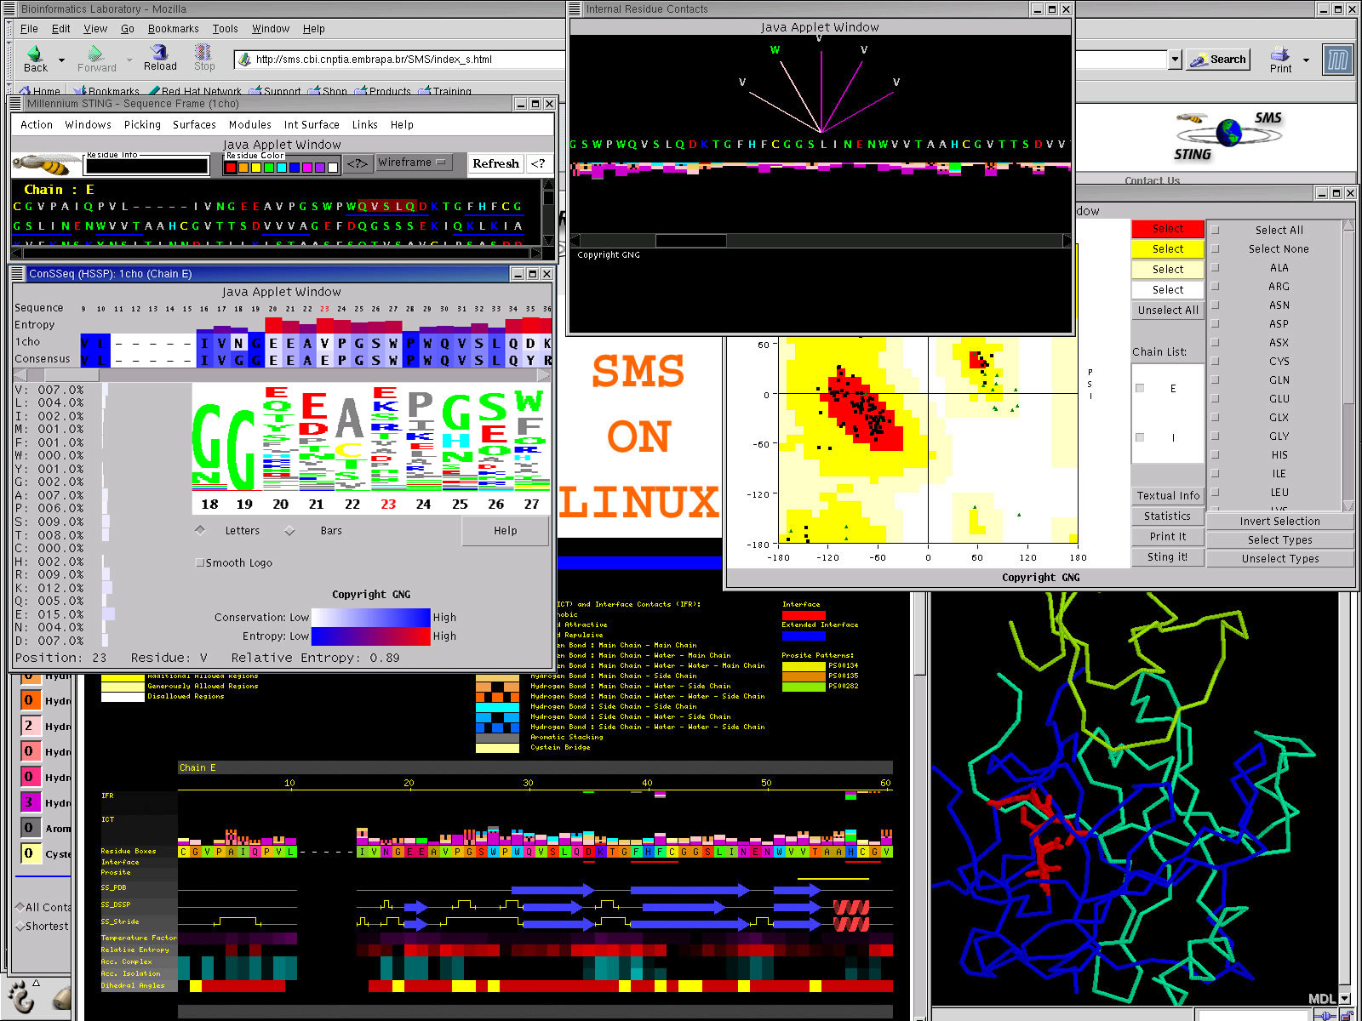Click the Refresh button in Sequence Frame
This screenshot has width=1362, height=1021.
495,163
